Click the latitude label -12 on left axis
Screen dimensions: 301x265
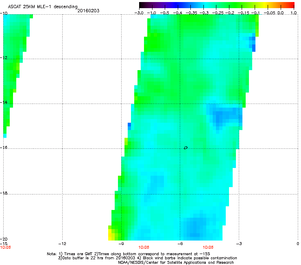pos(4,58)
